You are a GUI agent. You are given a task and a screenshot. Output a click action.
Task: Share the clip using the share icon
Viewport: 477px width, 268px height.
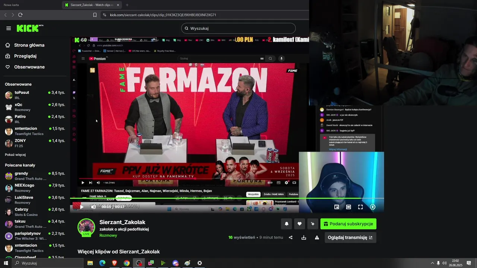pos(291,237)
